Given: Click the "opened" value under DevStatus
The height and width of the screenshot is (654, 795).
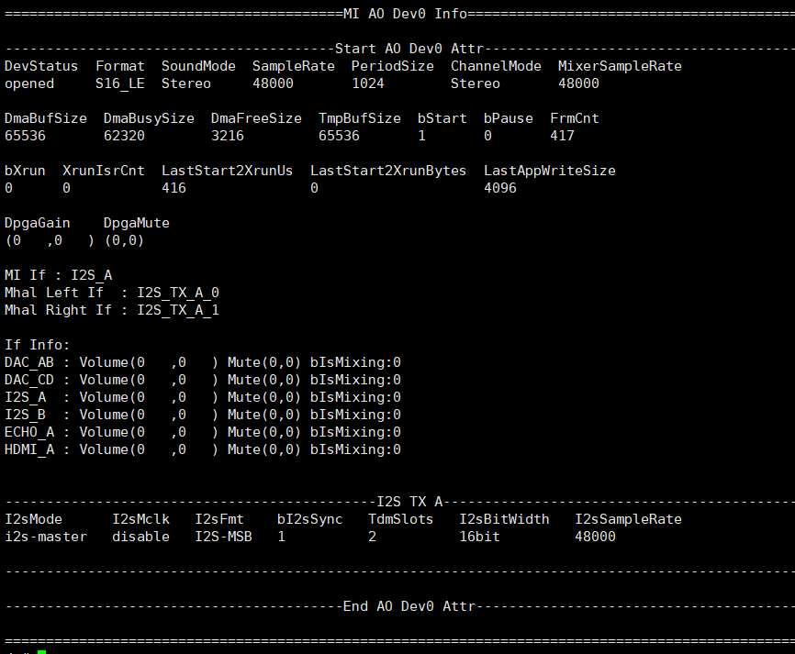Looking at the screenshot, I should pyautogui.click(x=29, y=83).
